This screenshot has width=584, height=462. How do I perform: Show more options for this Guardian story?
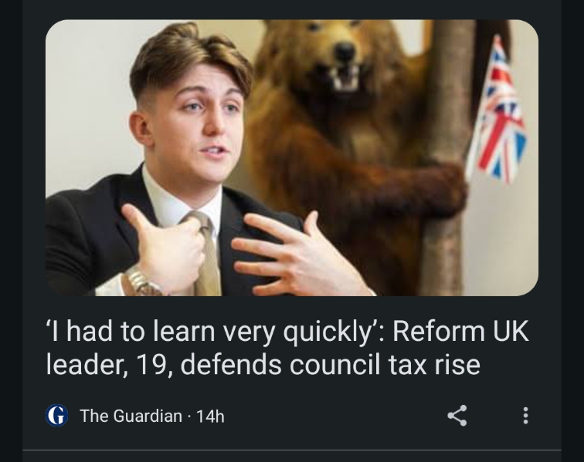tap(525, 416)
